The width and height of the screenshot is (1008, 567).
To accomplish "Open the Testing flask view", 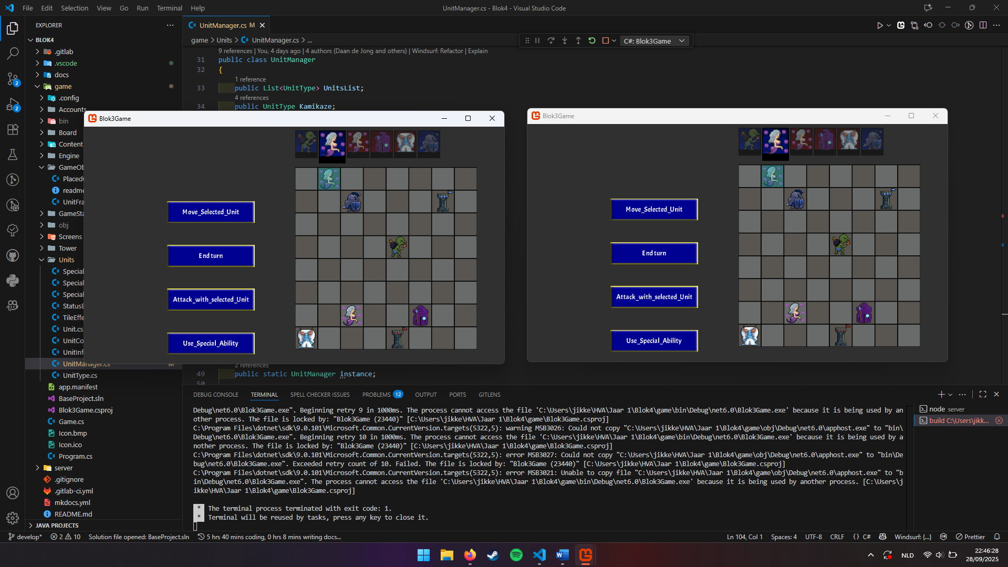I will click(x=13, y=154).
